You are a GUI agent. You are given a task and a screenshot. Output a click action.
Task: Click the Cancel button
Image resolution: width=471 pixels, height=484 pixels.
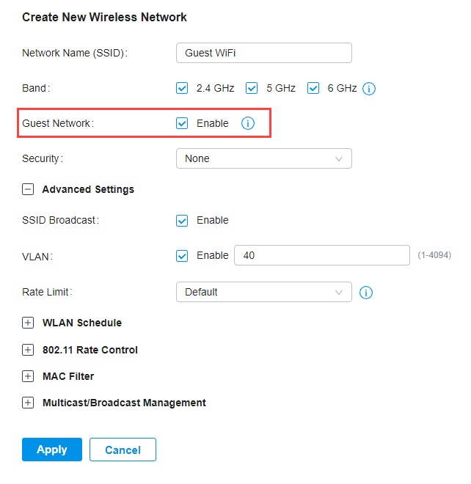(123, 450)
